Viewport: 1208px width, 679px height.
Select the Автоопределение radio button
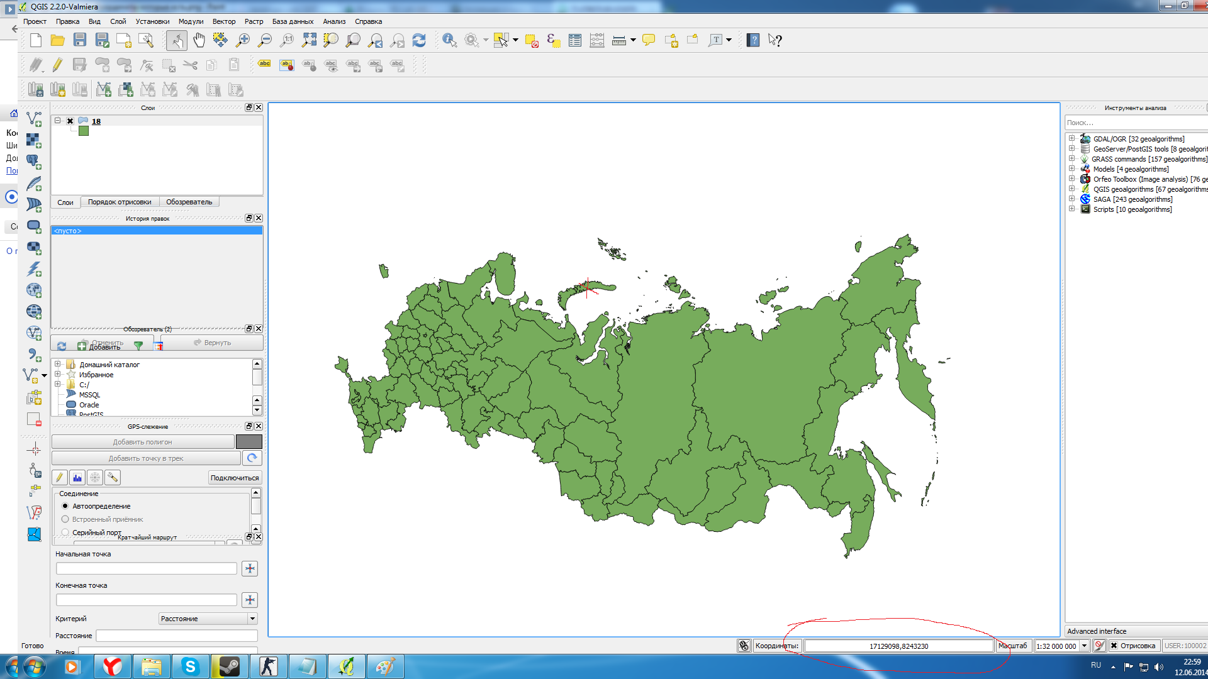click(x=65, y=505)
